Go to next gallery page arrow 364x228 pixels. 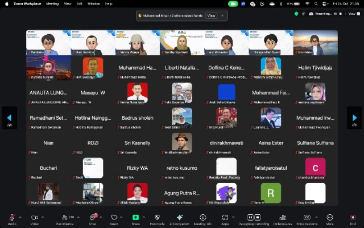[x=354, y=117]
